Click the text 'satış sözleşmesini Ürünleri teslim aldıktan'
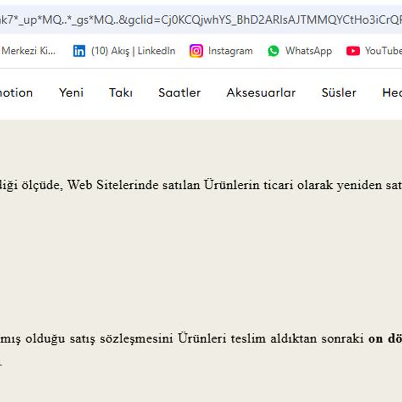 193,339
